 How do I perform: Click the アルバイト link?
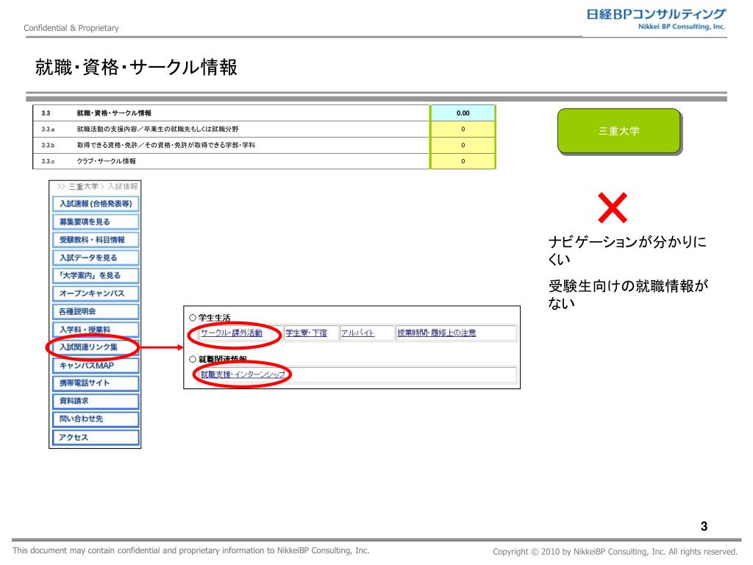pos(357,333)
